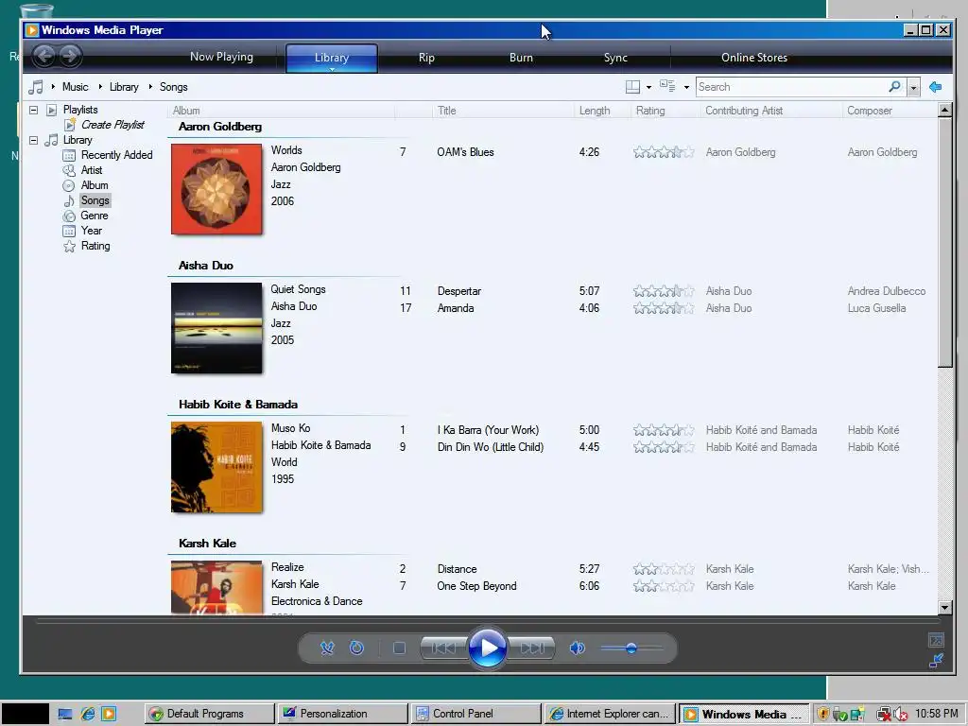Open the Burn tab

521,58
